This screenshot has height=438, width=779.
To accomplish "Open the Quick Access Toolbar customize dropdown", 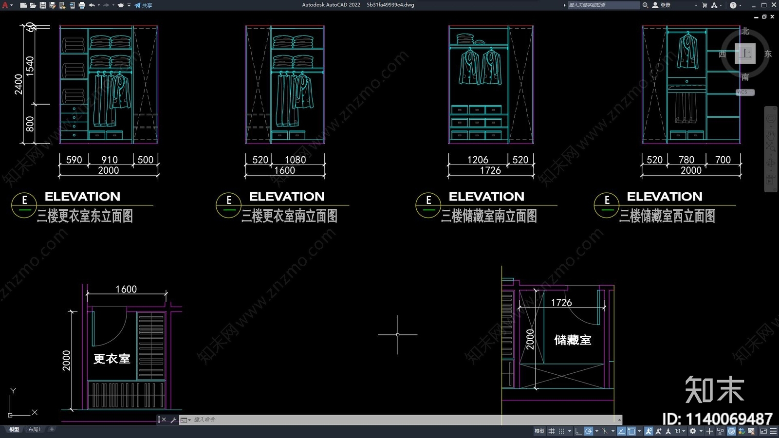I will (x=129, y=5).
